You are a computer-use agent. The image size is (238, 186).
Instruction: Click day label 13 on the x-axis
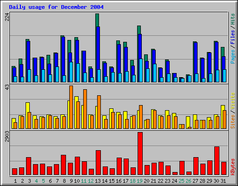pos(98,181)
